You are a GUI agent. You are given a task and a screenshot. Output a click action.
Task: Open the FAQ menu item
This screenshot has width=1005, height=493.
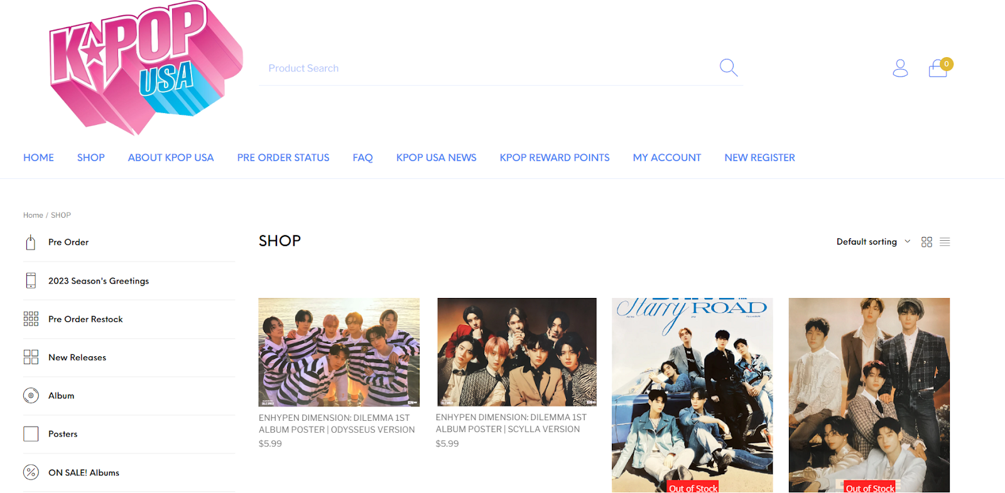coord(362,157)
